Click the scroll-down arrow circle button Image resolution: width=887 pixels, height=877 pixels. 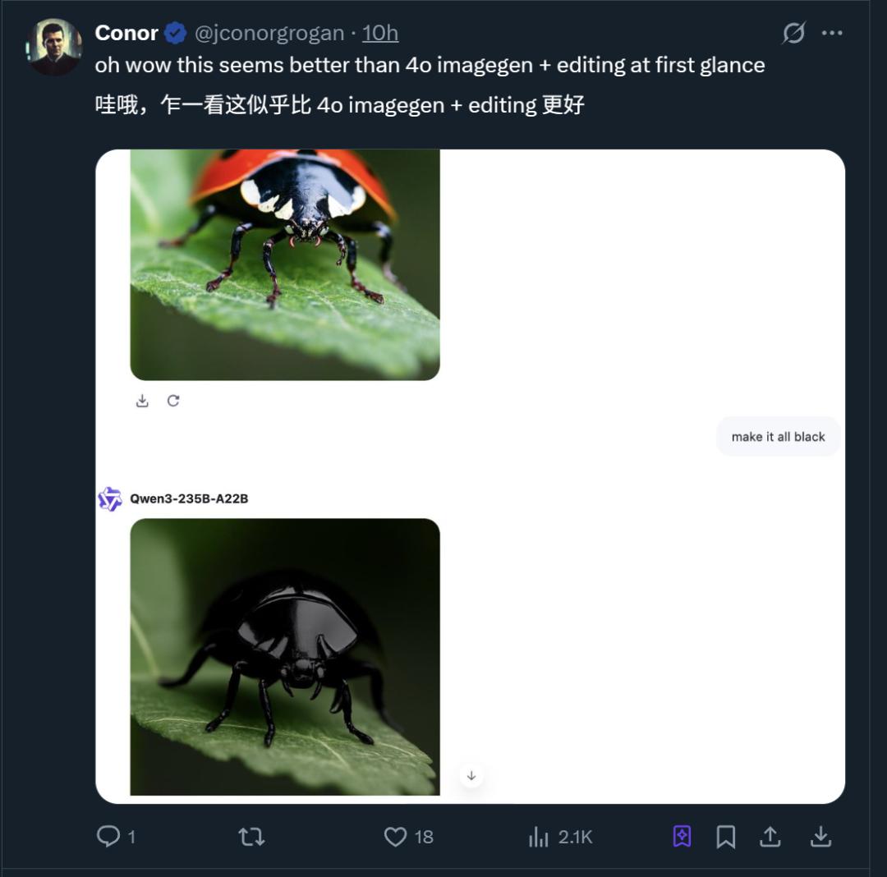click(x=471, y=775)
